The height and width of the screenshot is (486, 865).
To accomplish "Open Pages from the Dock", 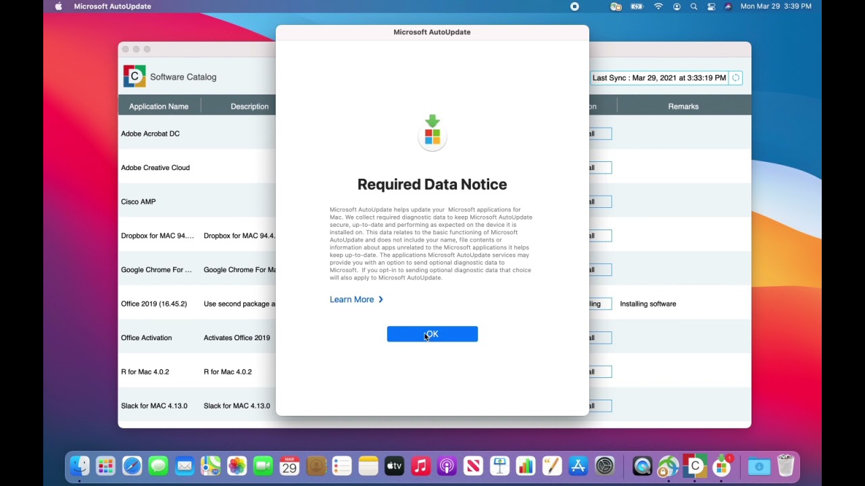I will point(551,466).
